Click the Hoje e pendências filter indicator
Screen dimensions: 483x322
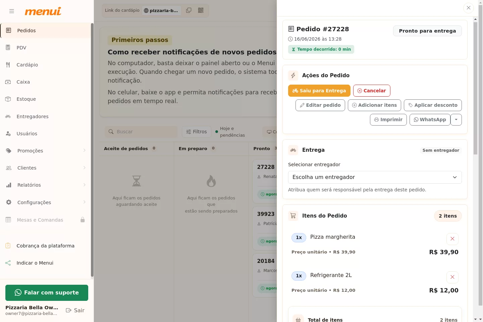pos(230,132)
